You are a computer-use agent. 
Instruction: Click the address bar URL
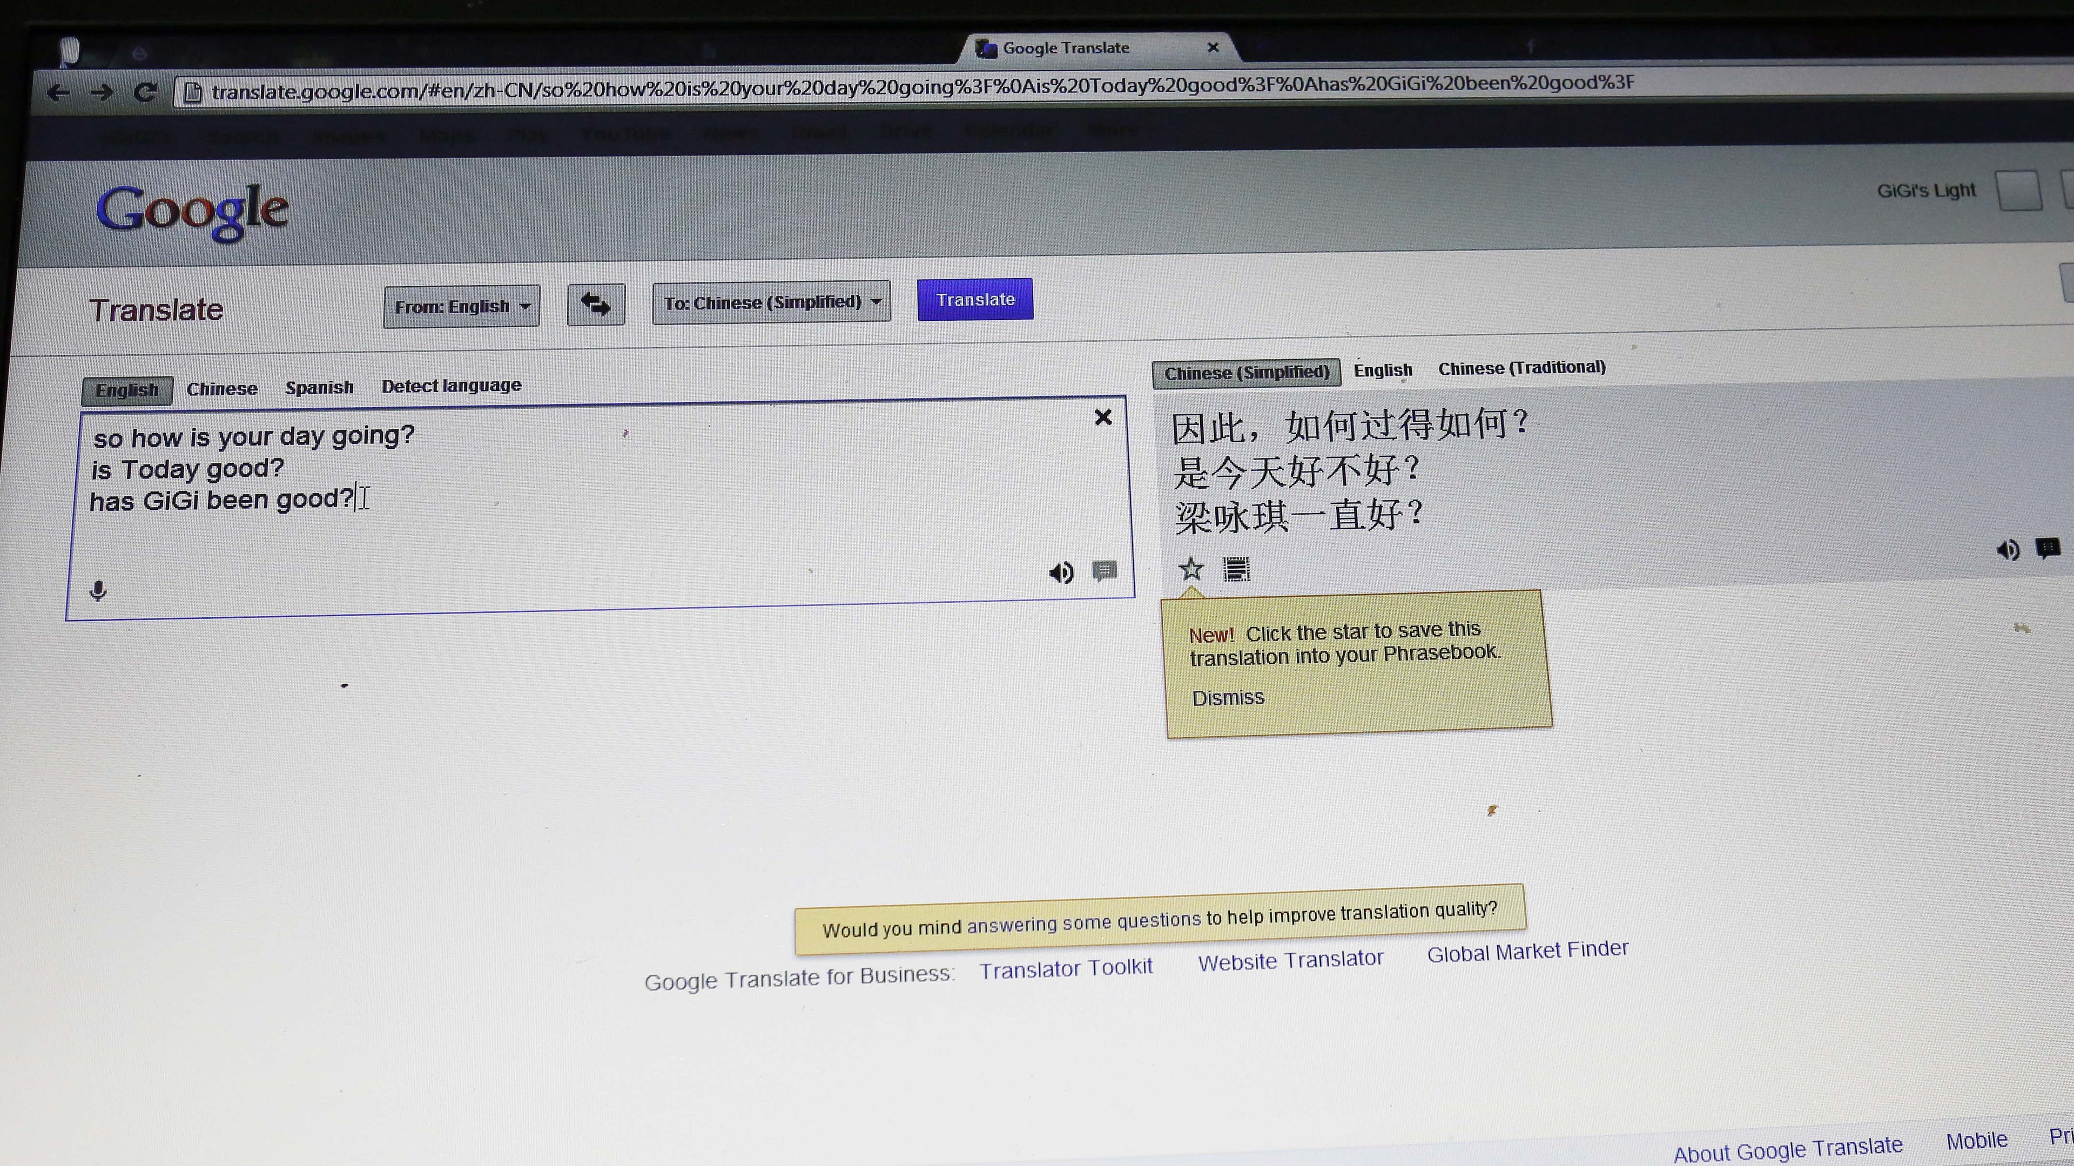pyautogui.click(x=922, y=87)
